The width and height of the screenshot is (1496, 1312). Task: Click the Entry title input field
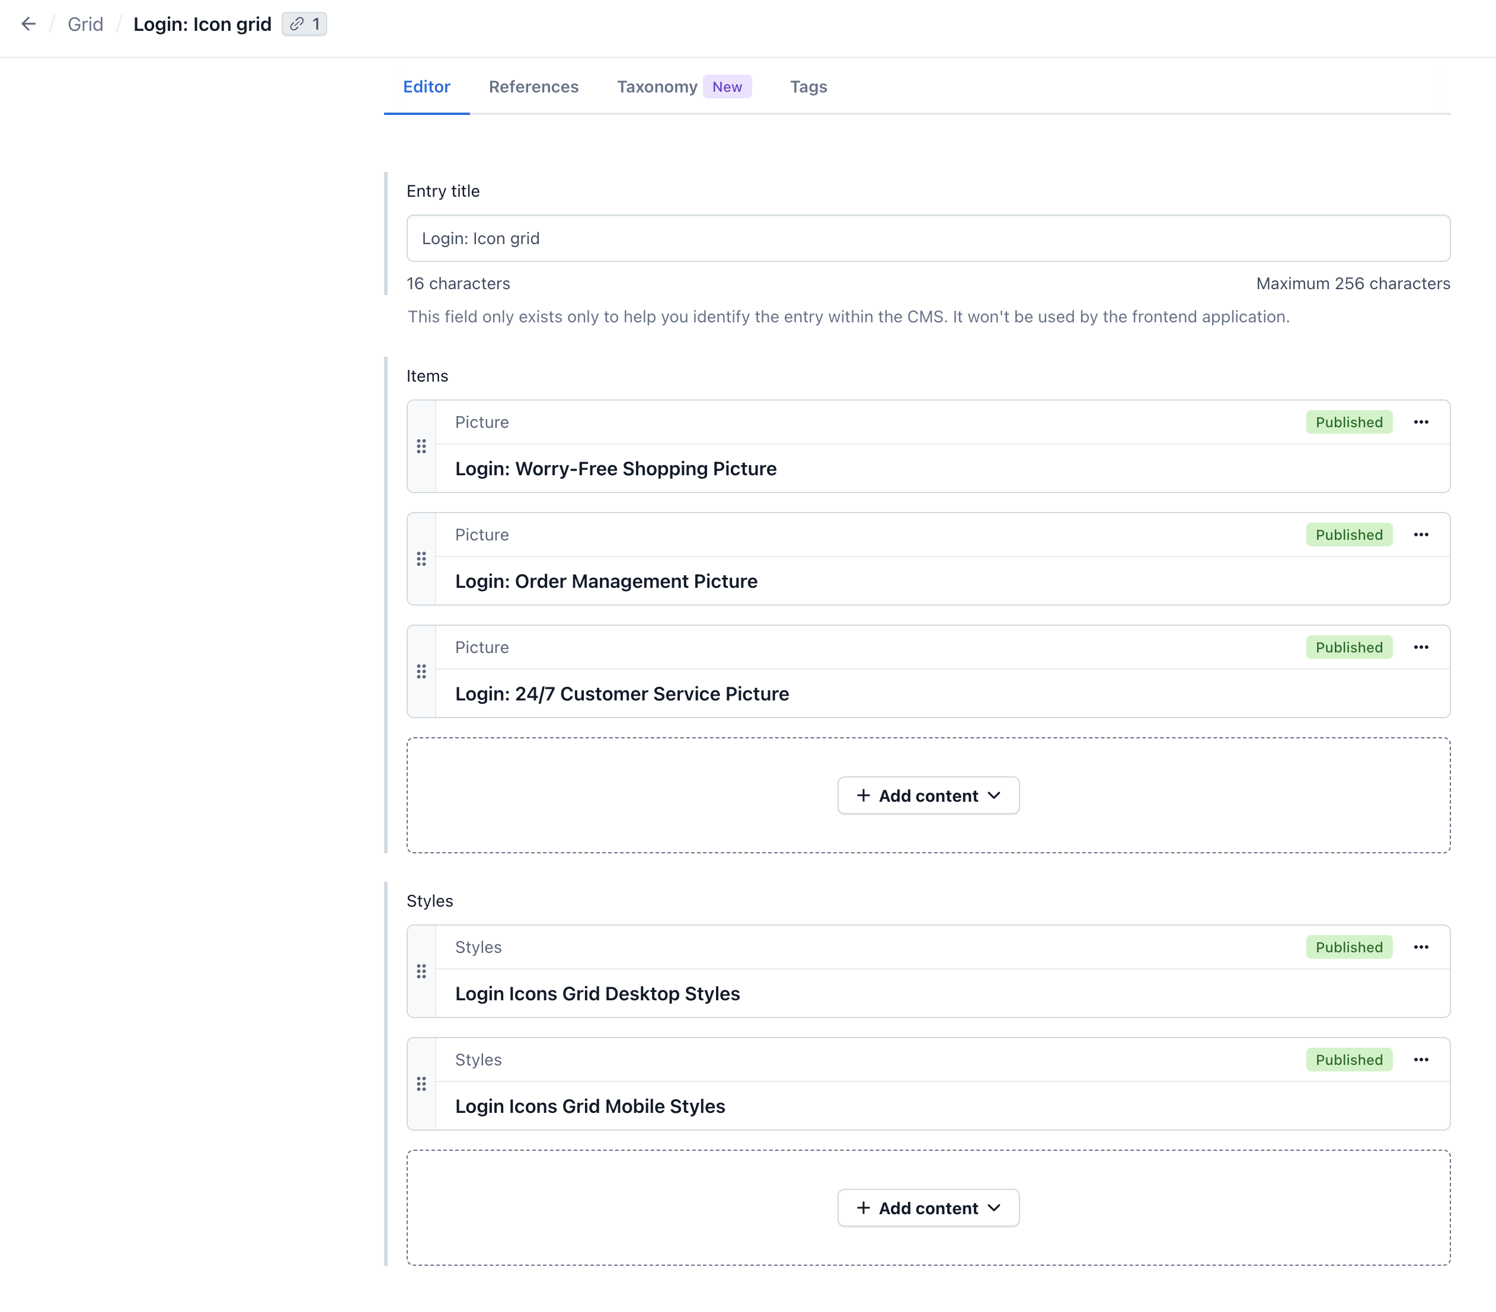click(x=928, y=239)
